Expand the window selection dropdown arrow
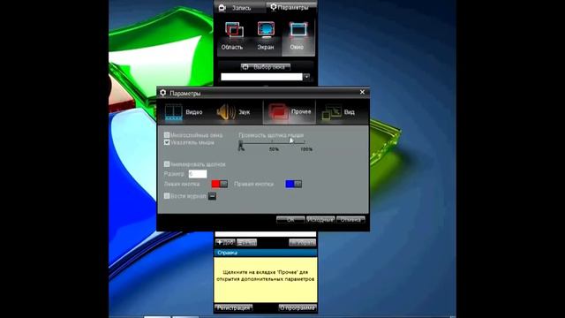This screenshot has width=565, height=318. (306, 77)
